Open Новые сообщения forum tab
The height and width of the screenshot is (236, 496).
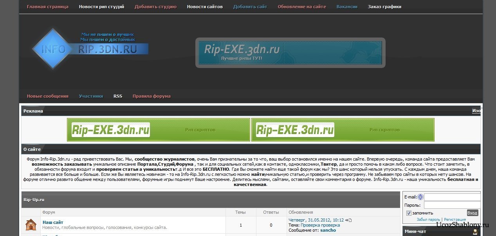point(47,96)
